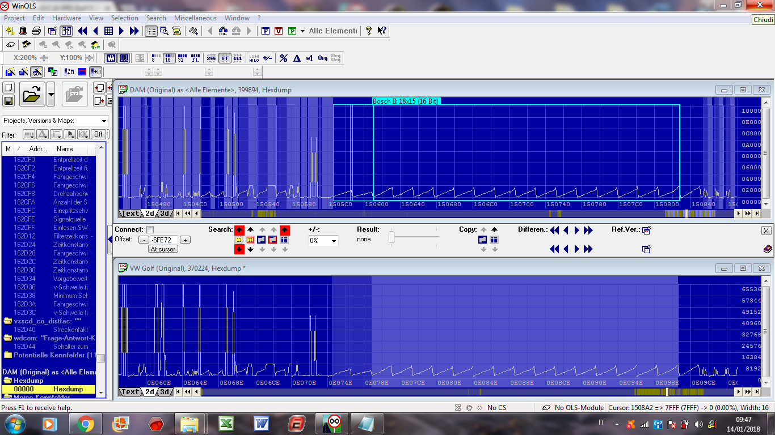Image resolution: width=775 pixels, height=435 pixels.
Task: Click the x1 factor icon
Action: click(x=309, y=58)
